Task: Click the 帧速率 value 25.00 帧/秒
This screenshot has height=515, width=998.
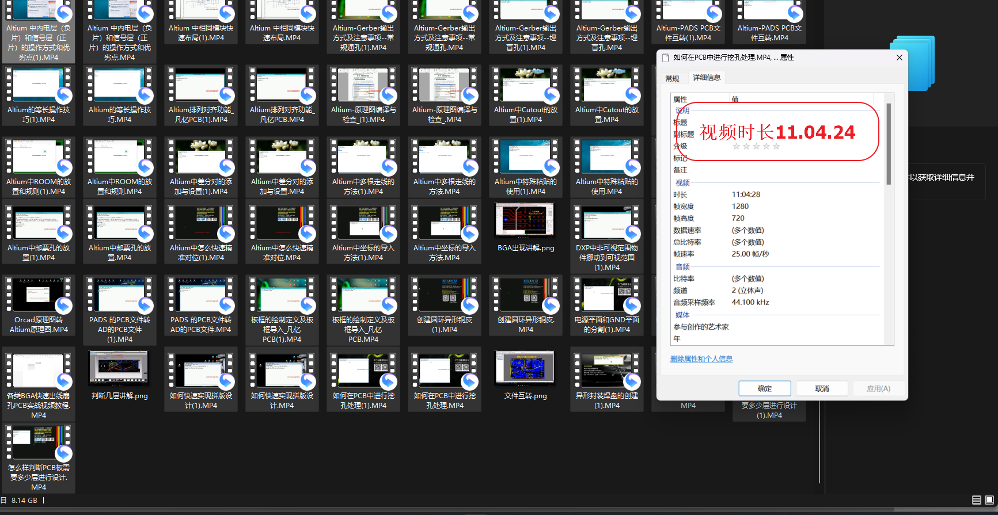Action: coord(750,254)
